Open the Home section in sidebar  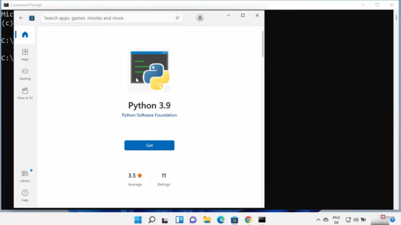25,34
